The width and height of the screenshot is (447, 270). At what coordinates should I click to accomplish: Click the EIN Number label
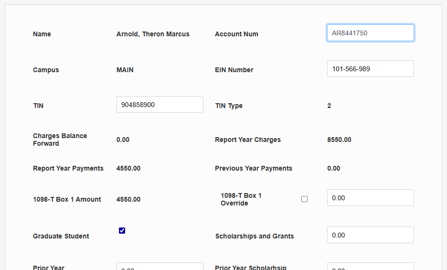[234, 70]
